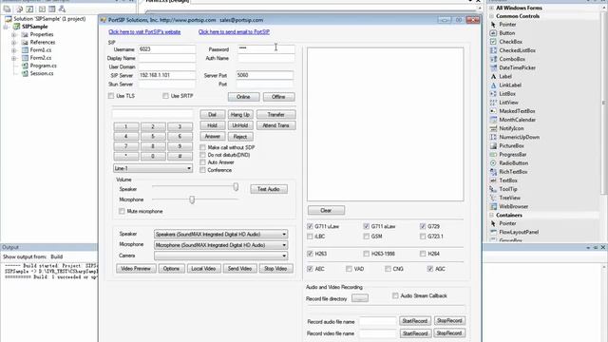Open the Line-1 dropdown
Screen dimensions: 608x342
pyautogui.click(x=189, y=169)
